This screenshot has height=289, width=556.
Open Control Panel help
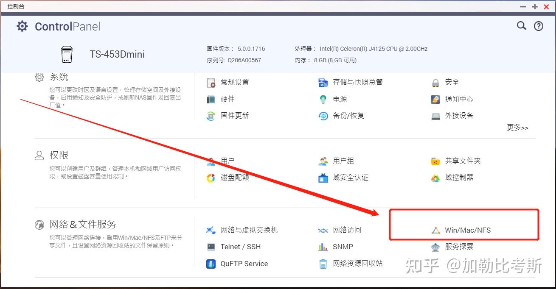point(539,26)
